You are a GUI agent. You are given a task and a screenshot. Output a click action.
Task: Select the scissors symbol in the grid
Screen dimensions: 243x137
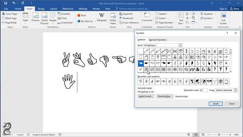tap(169, 51)
